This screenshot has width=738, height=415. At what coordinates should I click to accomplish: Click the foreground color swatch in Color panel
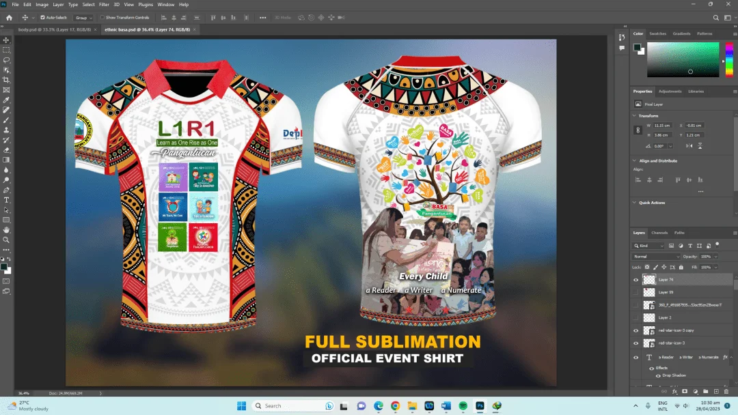click(637, 47)
